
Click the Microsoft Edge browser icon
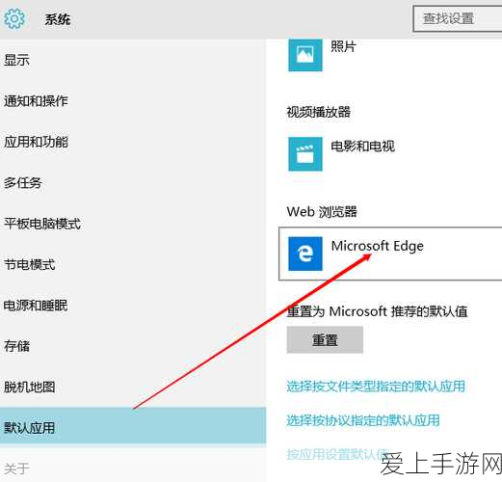(x=305, y=254)
